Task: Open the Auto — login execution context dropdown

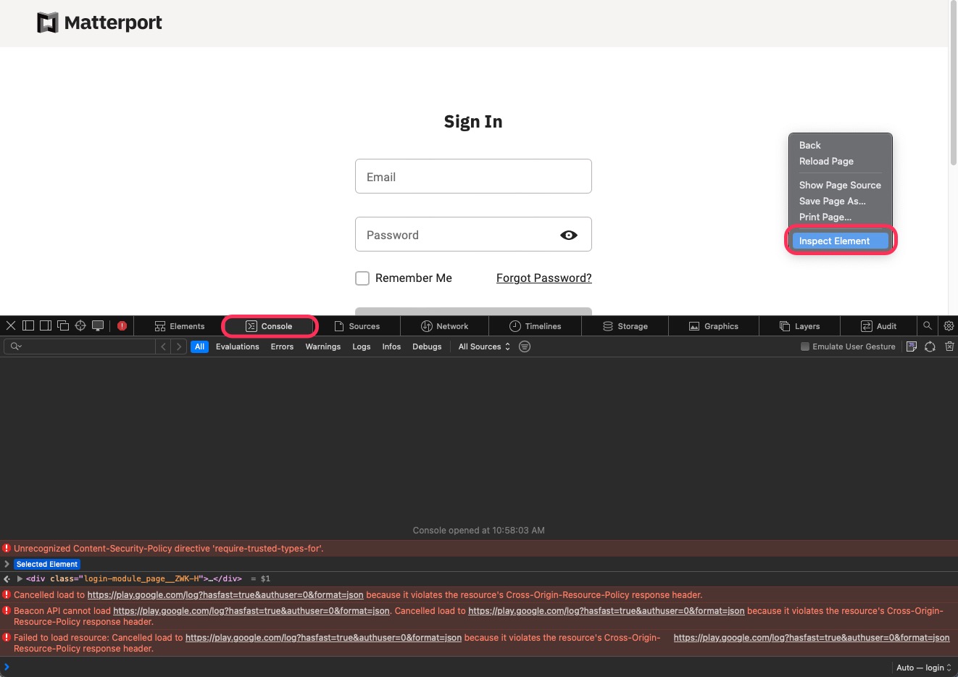Action: tap(922, 668)
